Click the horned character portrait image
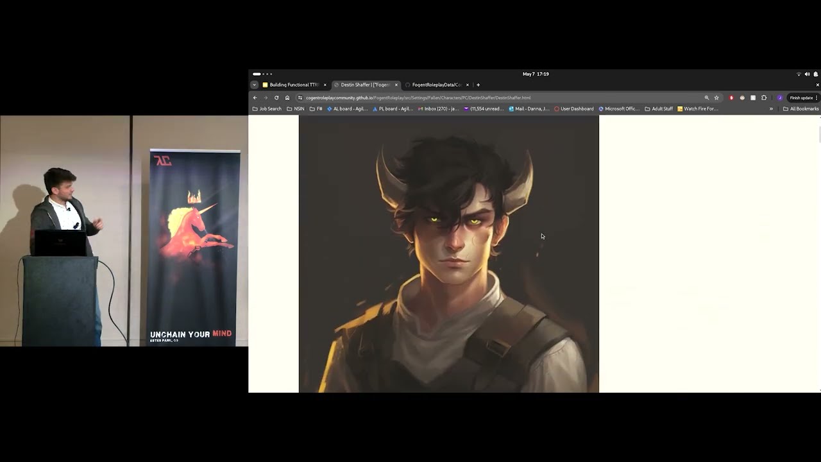 click(449, 254)
